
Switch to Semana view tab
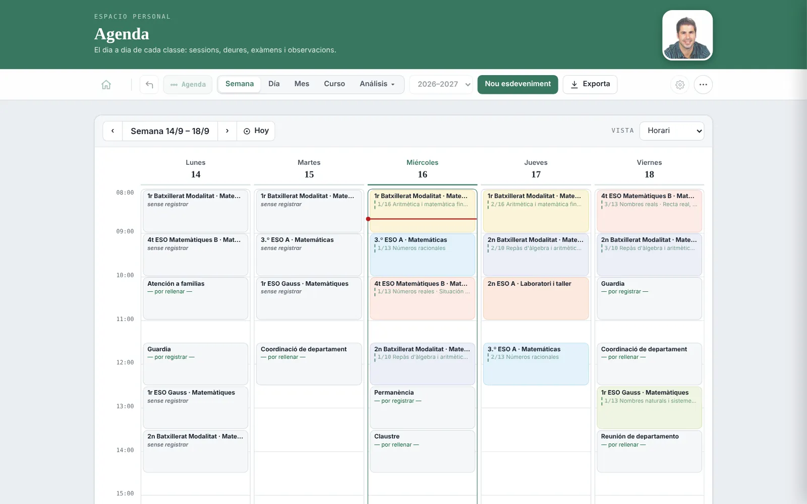click(240, 84)
